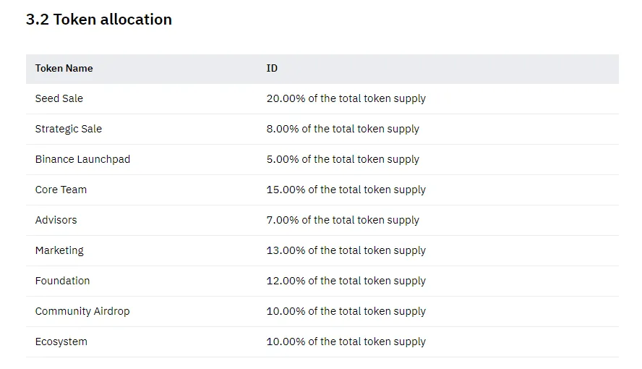Click the Ecosystem 10.00% allocation value
The image size is (642, 369).
coord(346,342)
